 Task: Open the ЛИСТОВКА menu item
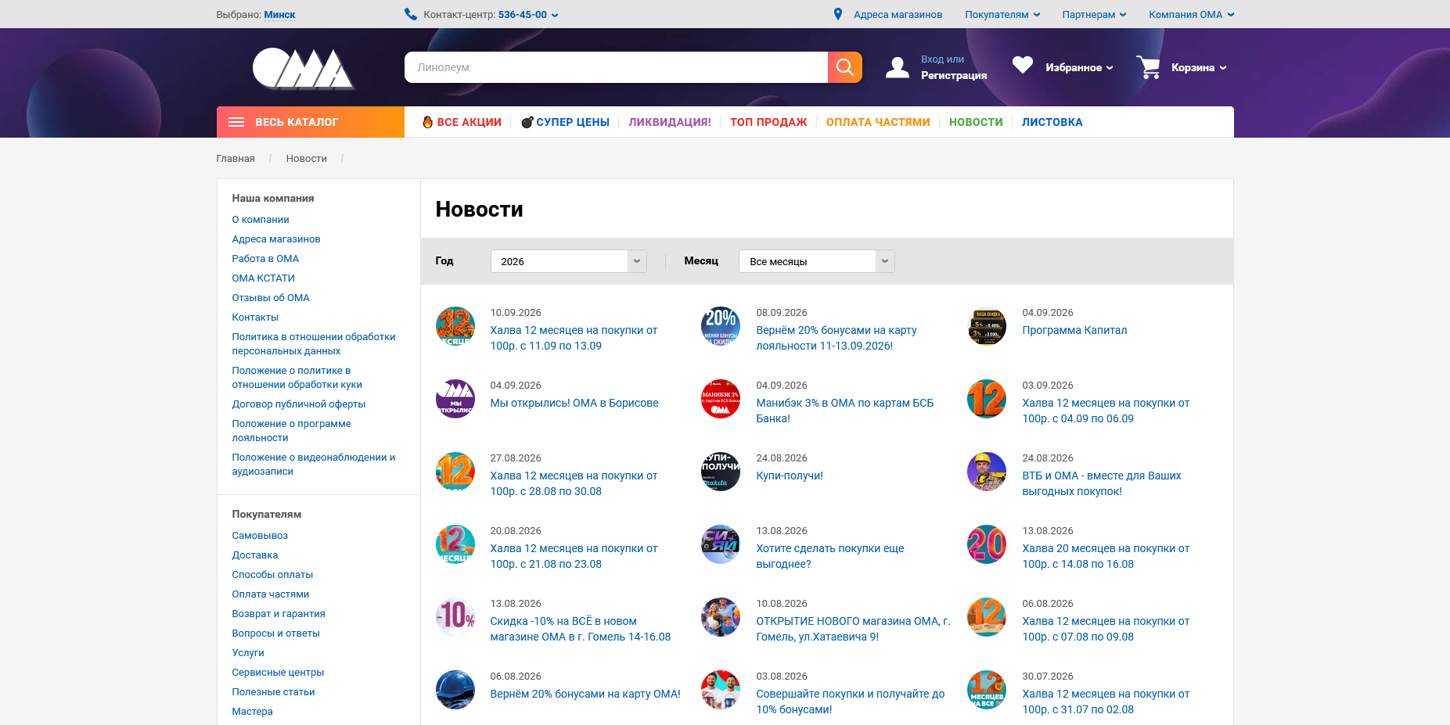point(1052,122)
